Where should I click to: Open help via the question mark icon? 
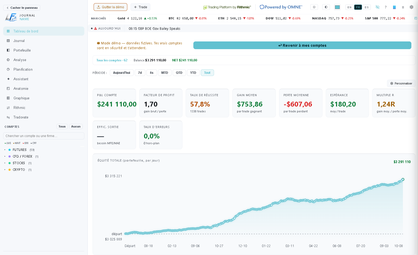[x=386, y=7]
